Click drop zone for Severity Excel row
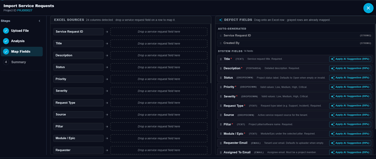This screenshot has height=159, width=376. [159, 91]
